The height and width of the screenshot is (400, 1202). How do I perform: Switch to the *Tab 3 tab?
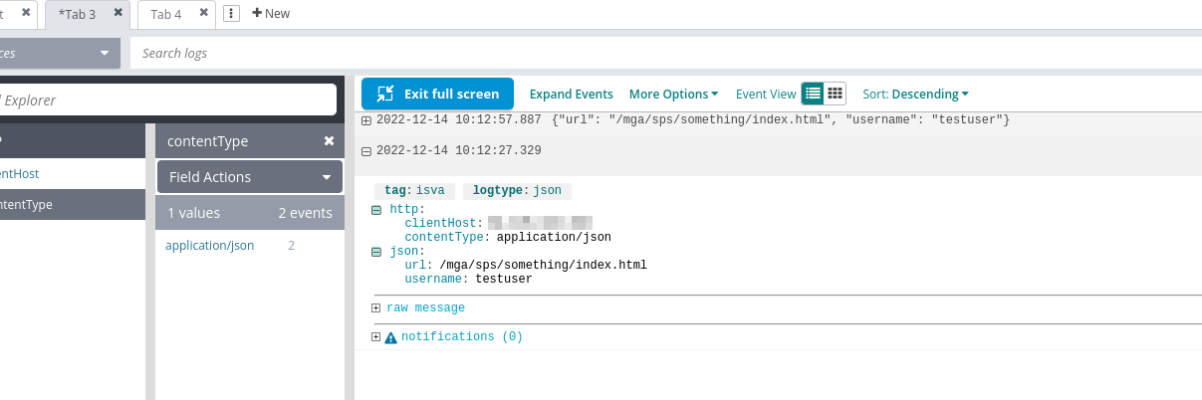(77, 14)
